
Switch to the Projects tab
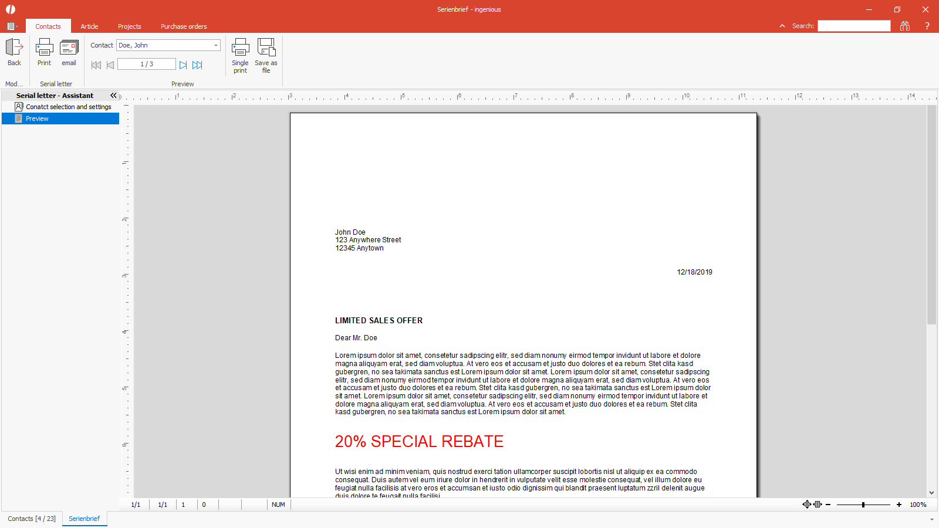[129, 26]
